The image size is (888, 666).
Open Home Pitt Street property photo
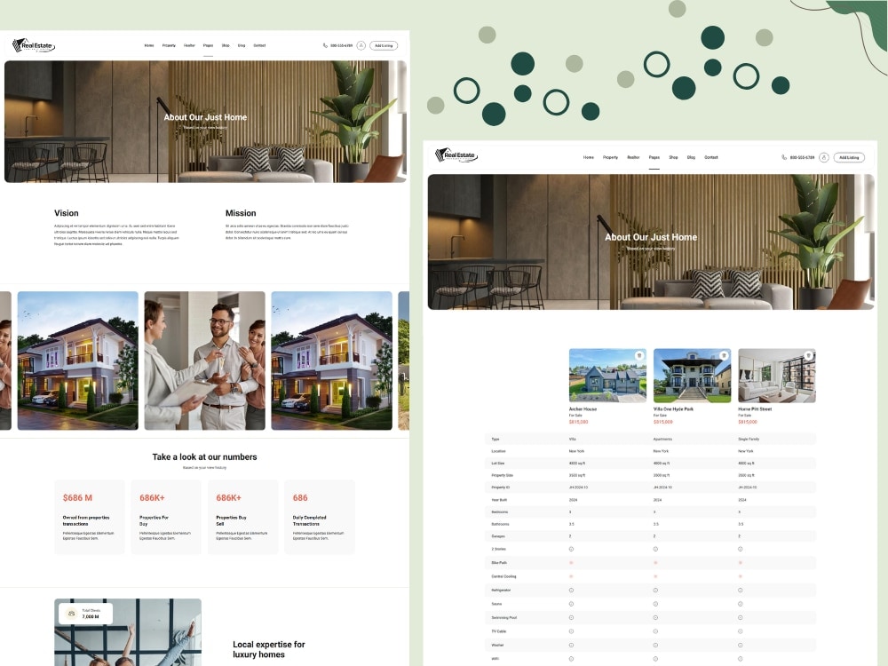click(777, 376)
